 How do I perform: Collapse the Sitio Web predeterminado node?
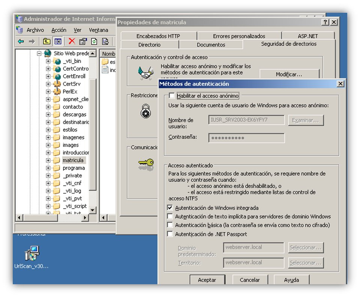39,53
